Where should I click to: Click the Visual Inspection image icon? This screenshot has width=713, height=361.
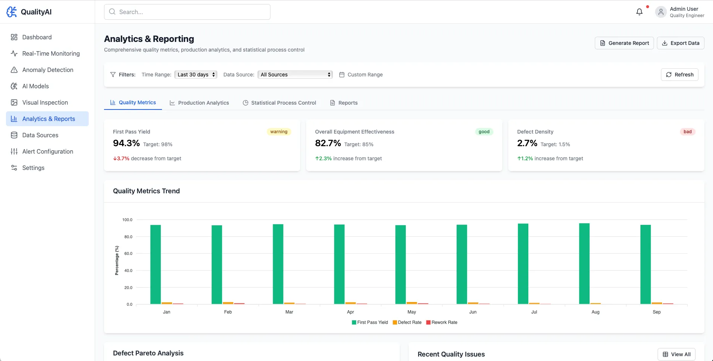coord(14,102)
